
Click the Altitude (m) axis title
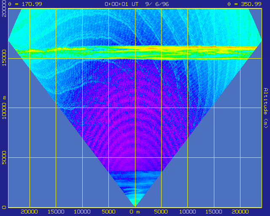[x=266, y=108]
